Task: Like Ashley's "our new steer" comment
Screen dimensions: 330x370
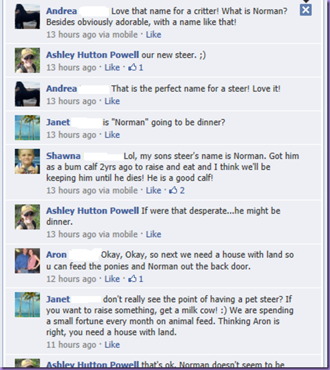Action: click(x=112, y=68)
